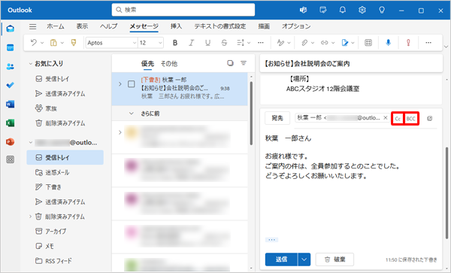This screenshot has height=273, width=451.
Task: Launch Word from the left sidebar
Action: pos(10,104)
